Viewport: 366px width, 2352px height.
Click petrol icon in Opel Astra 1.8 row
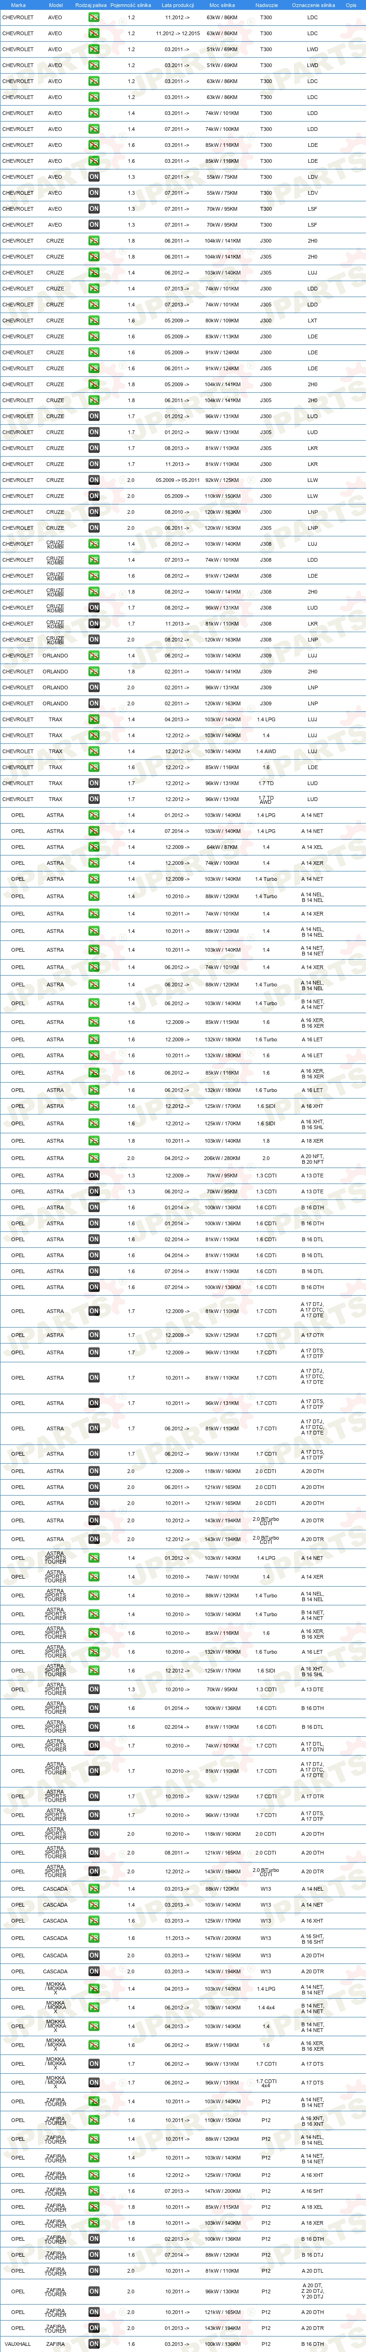94,1140
